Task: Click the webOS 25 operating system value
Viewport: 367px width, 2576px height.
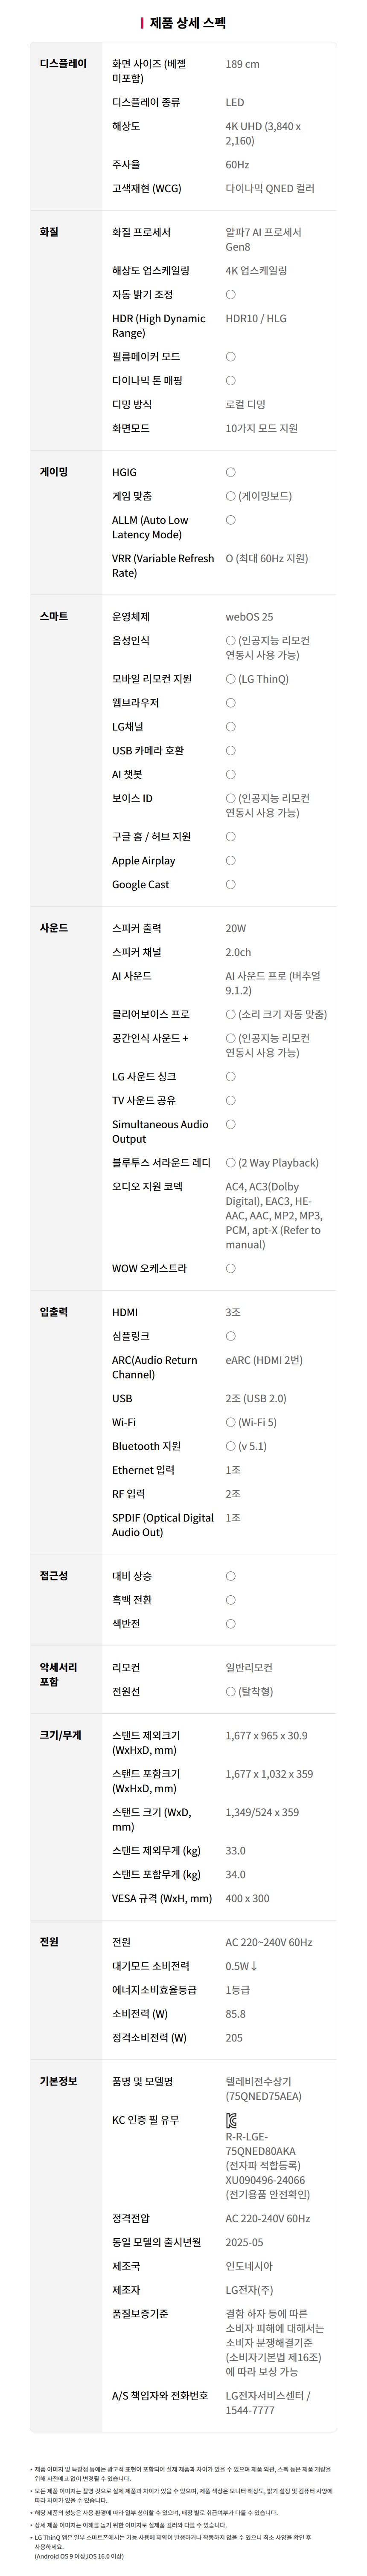Action: [x=249, y=617]
